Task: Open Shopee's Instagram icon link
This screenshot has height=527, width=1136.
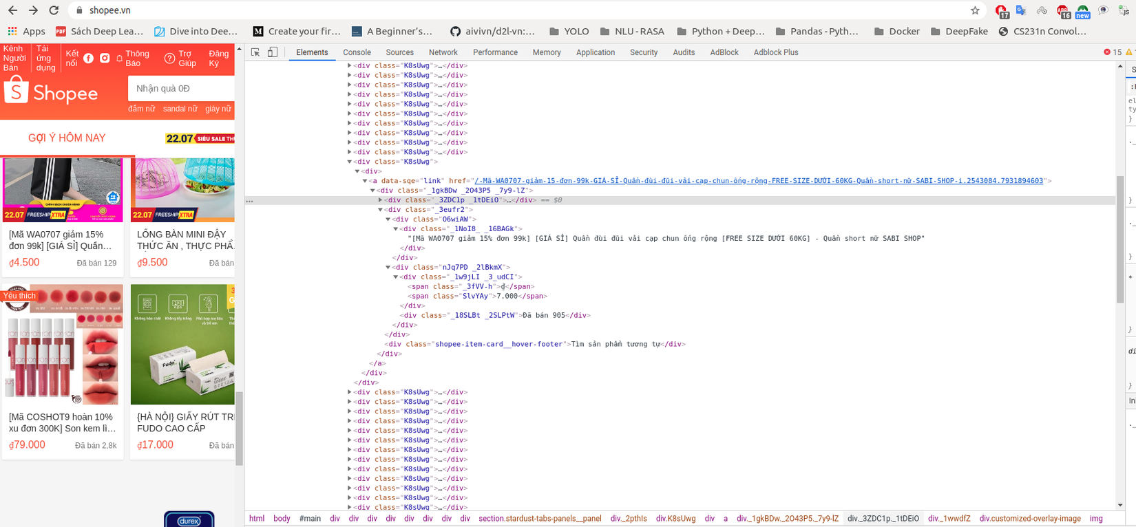Action: [105, 58]
